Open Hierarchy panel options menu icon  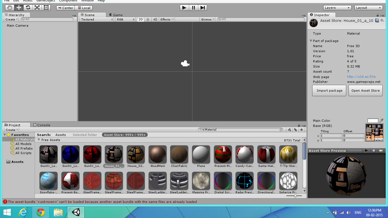[x=74, y=16]
